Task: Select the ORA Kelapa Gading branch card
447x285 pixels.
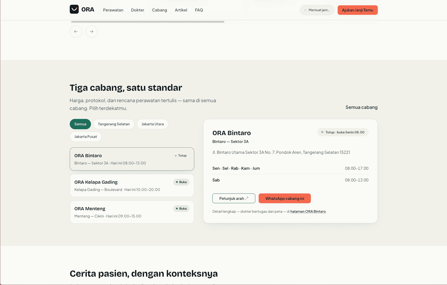Action: click(132, 186)
